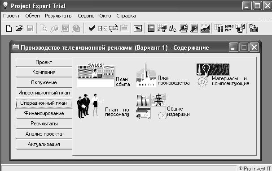Select the Финансирование section tab
272x171 pixels.
[x=44, y=113]
